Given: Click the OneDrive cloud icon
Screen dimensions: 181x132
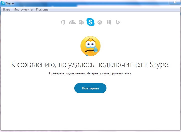Looking at the screenshot, I should [x=72, y=22].
